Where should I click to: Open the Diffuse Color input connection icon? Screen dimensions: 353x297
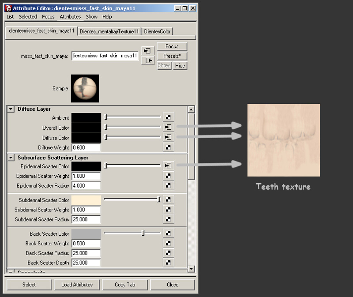(x=168, y=137)
